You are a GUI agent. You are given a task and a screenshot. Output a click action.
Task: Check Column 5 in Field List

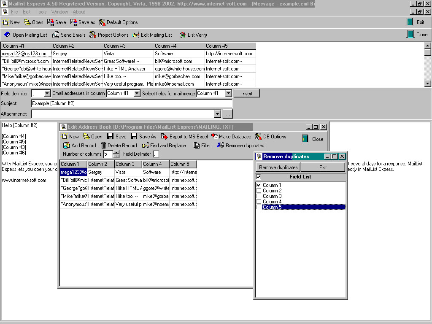259,207
